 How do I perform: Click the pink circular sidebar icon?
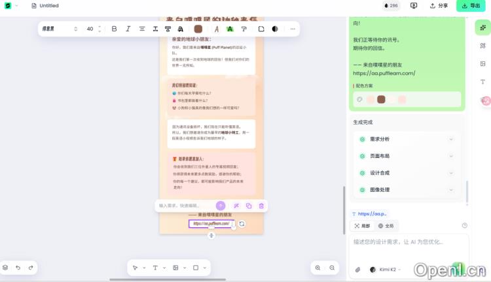coord(486,101)
